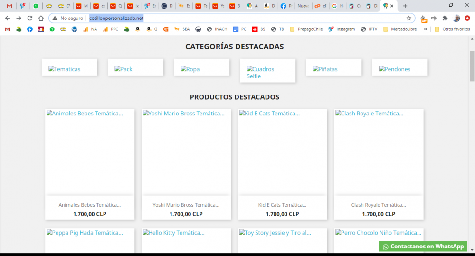
Task: Switch to the Google 'H' tab
Action: [337, 6]
